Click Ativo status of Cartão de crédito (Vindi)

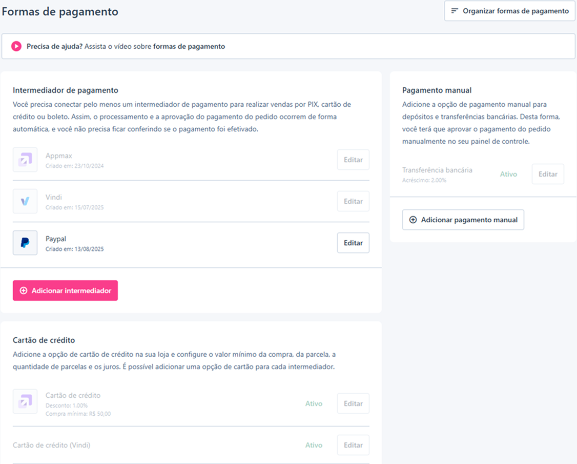[314, 445]
